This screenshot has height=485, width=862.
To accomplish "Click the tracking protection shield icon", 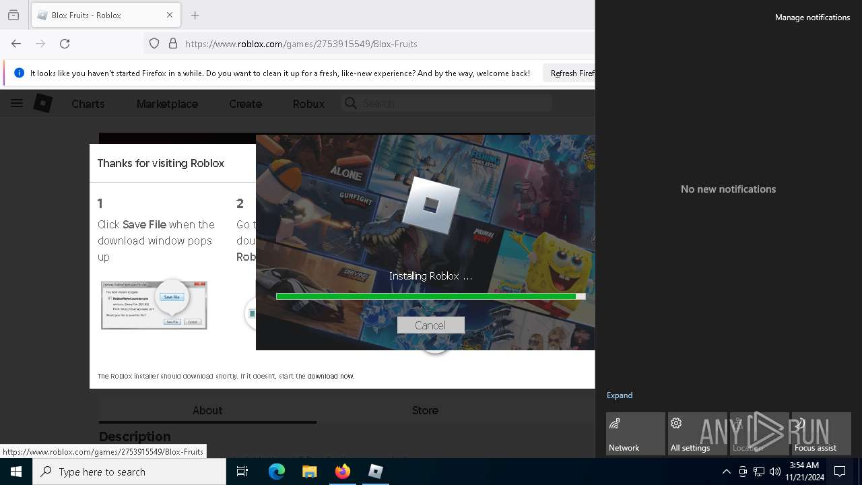I will (x=154, y=43).
